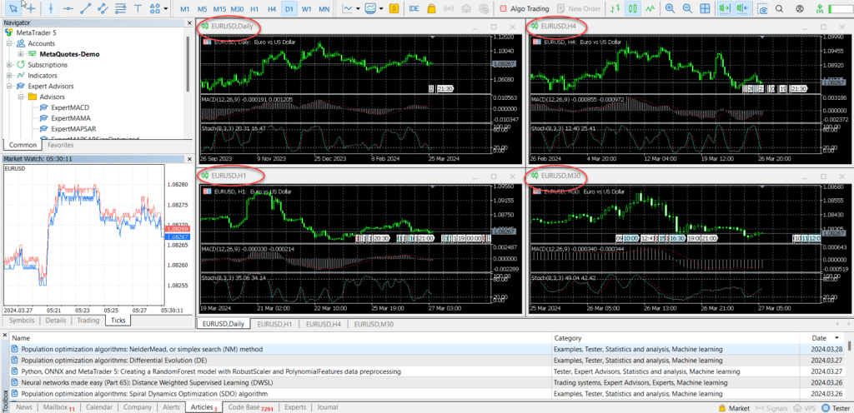The width and height of the screenshot is (854, 413).
Task: Set timeframe to M1
Action: click(185, 8)
